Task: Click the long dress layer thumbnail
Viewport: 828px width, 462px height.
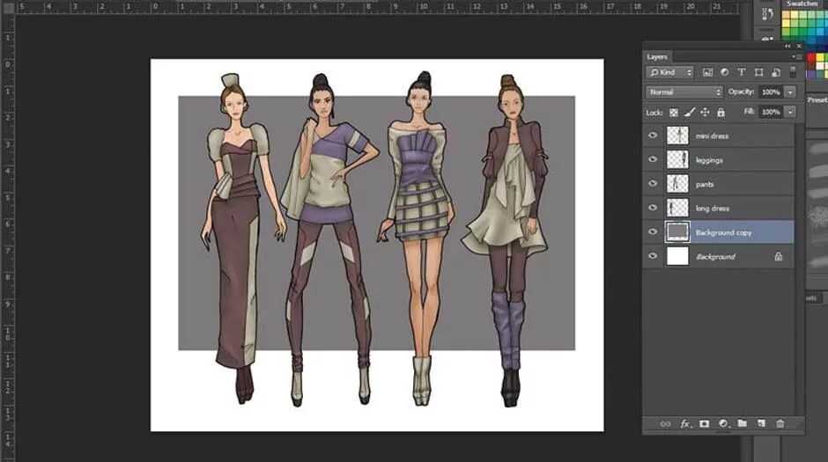Action: tap(677, 208)
